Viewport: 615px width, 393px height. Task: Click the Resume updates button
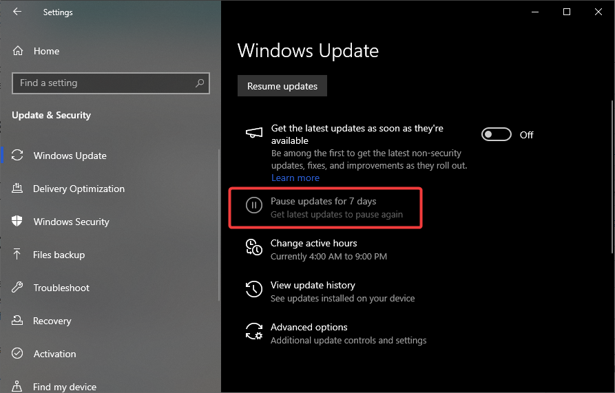282,86
